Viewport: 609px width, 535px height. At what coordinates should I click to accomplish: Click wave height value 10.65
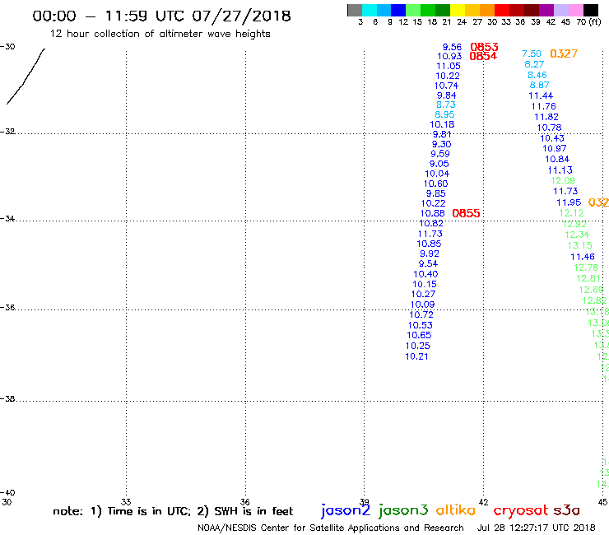[419, 335]
